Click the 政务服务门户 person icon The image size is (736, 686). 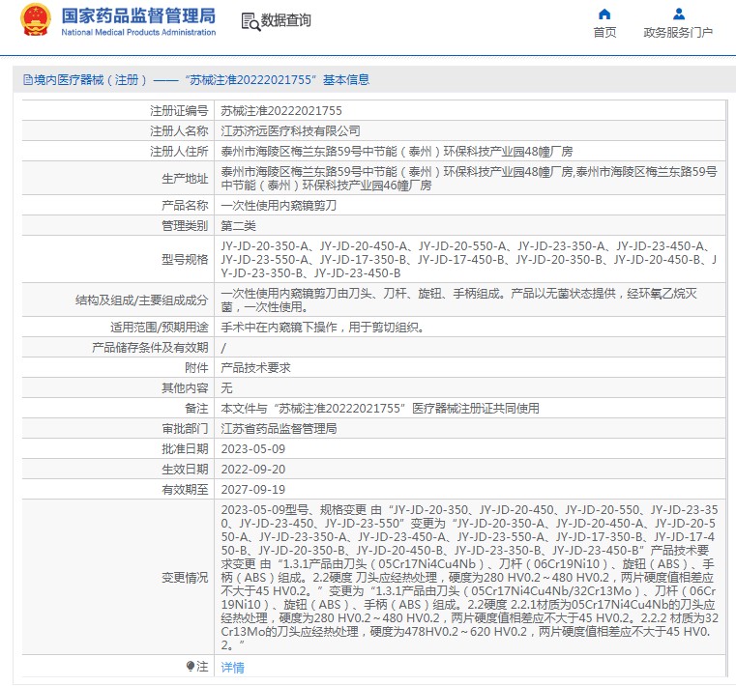(678, 14)
